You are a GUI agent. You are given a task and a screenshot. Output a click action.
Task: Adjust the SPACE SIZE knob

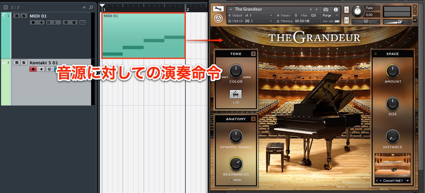(393, 104)
